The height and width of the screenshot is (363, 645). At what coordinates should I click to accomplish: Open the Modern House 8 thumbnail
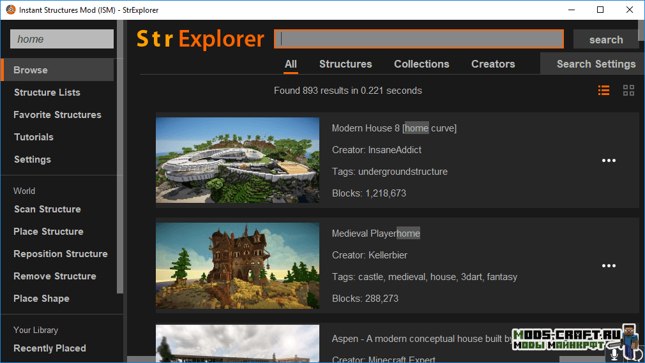(238, 160)
